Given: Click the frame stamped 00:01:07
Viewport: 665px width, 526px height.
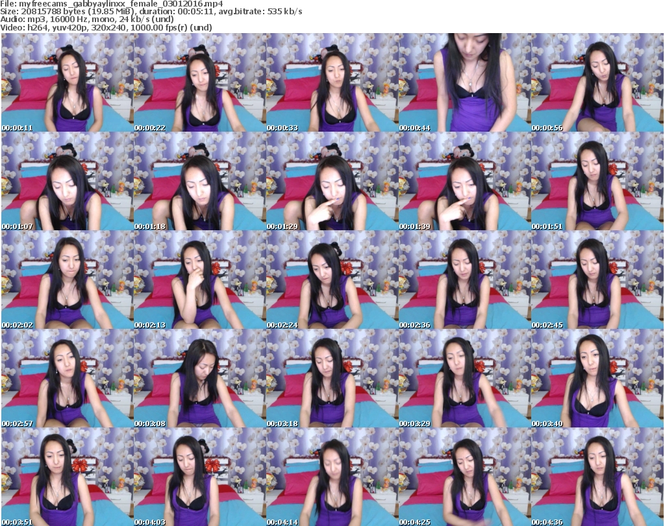Looking at the screenshot, I should point(68,181).
